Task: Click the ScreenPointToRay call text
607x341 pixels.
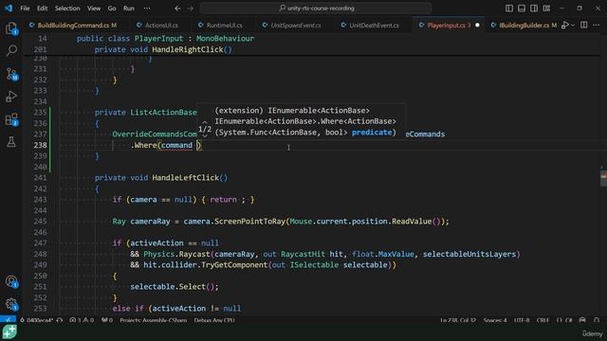Action: pos(249,222)
